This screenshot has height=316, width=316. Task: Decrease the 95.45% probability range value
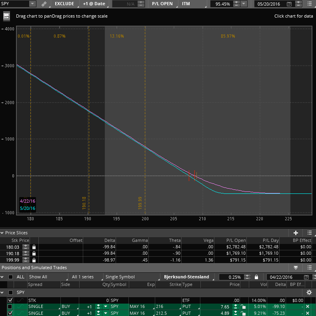(237, 6)
